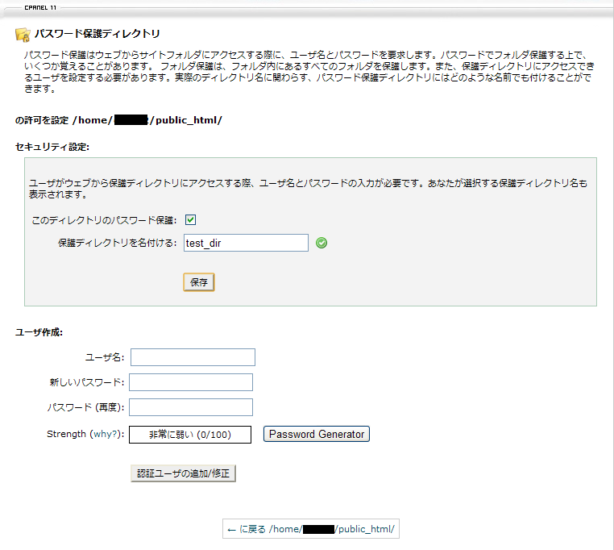Focus the ユーザ名 username input field
This screenshot has height=550, width=614.
(x=193, y=357)
